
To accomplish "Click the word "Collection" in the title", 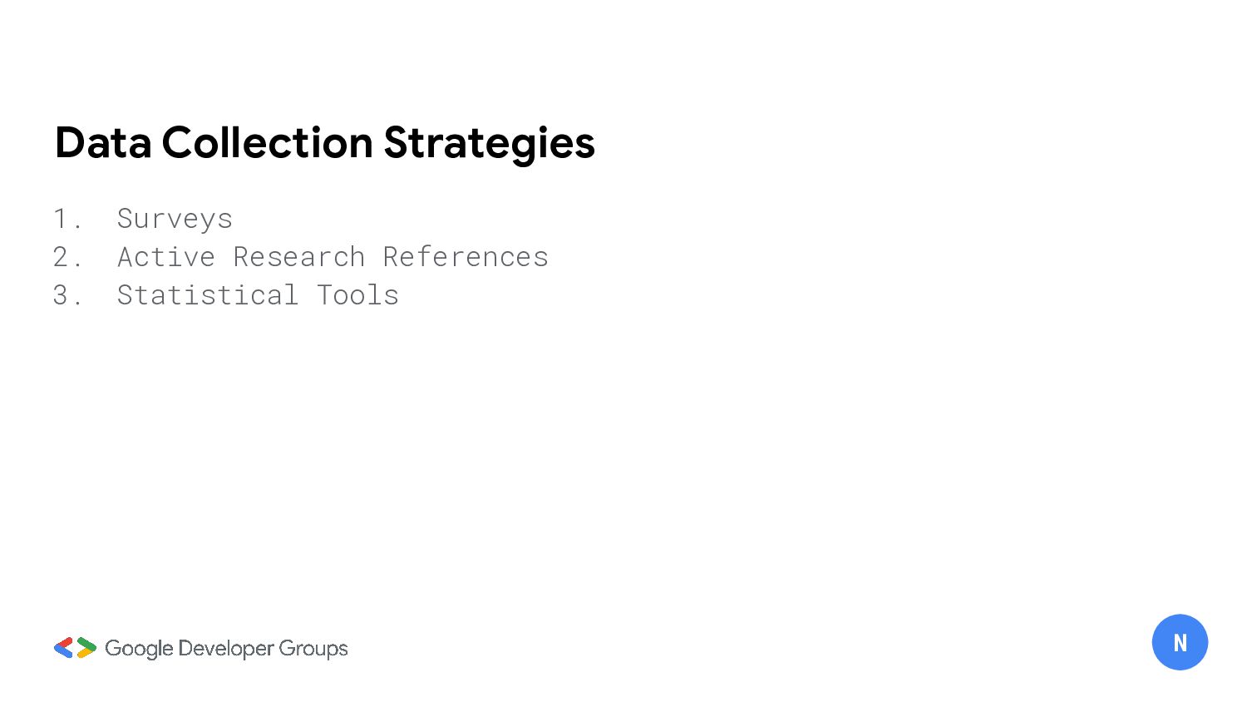I will (x=268, y=143).
